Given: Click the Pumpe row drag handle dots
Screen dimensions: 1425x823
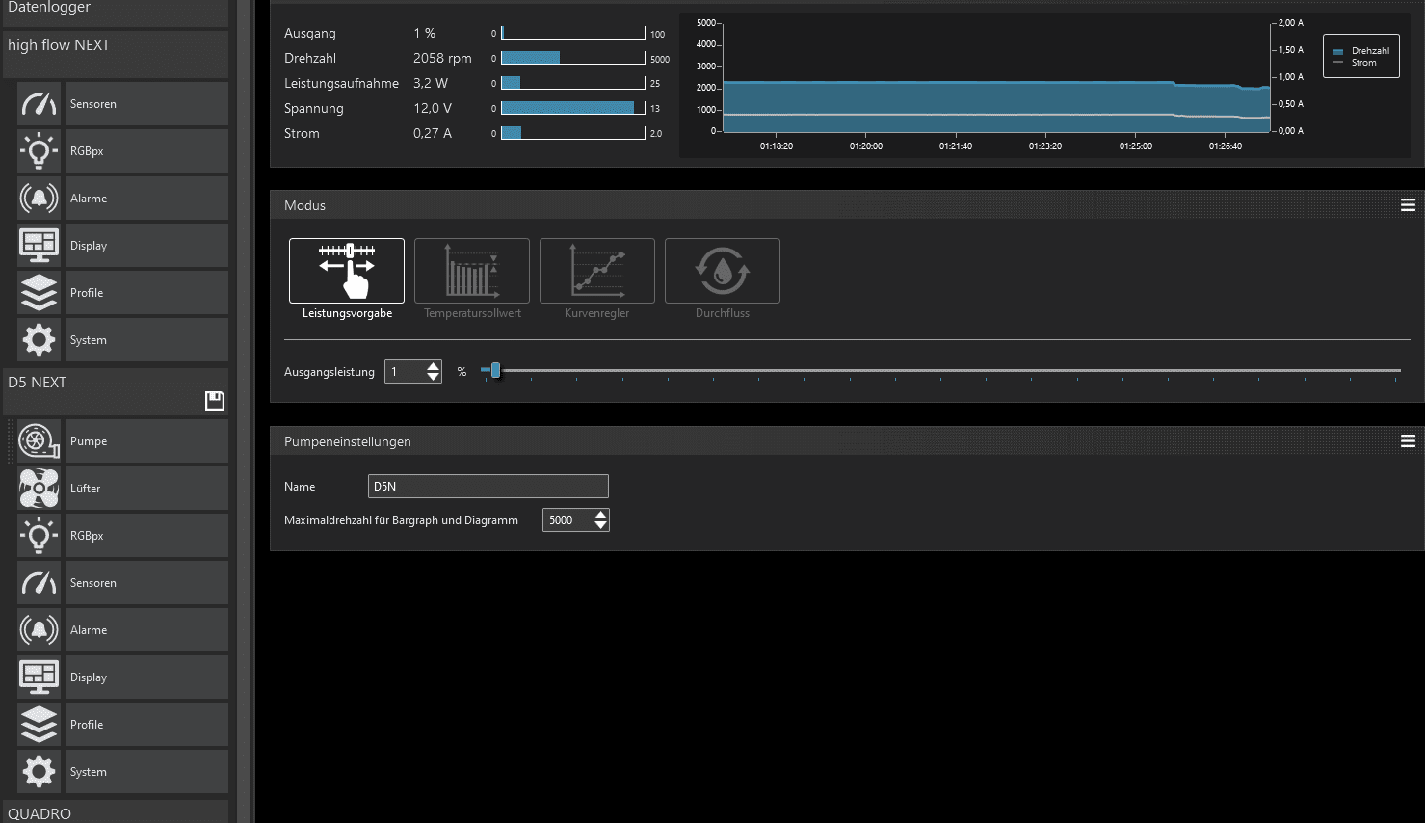Looking at the screenshot, I should pyautogui.click(x=11, y=441).
